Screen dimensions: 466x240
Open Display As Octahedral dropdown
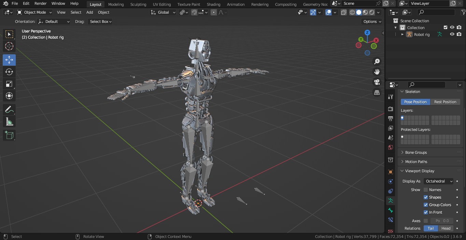pyautogui.click(x=439, y=181)
